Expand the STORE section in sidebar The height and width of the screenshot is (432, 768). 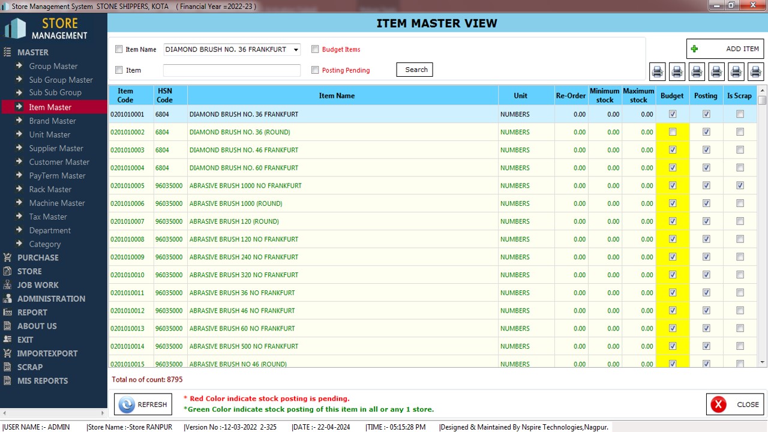point(29,271)
